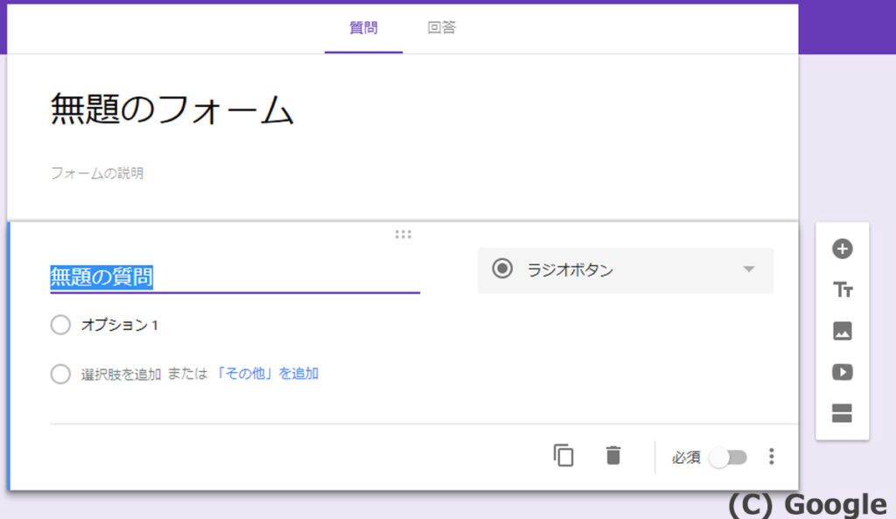Click 選択肢を追加 to add an option
Viewport: 896px width, 519px height.
(121, 375)
